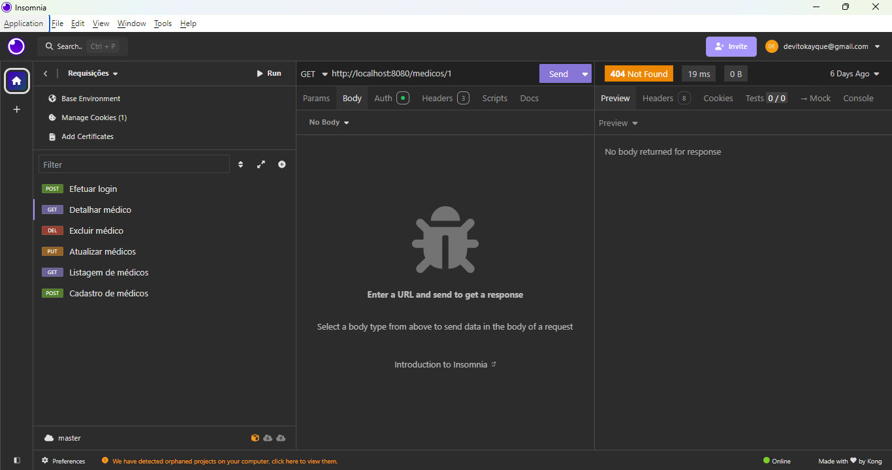Click the orange cube commit icon
892x470 pixels.
pos(255,438)
